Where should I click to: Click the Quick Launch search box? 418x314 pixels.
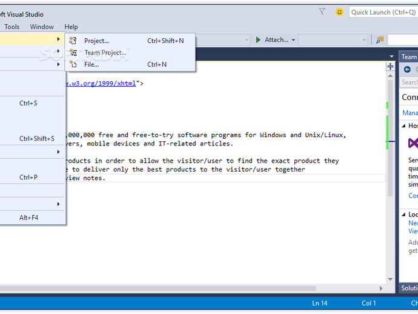tap(383, 12)
